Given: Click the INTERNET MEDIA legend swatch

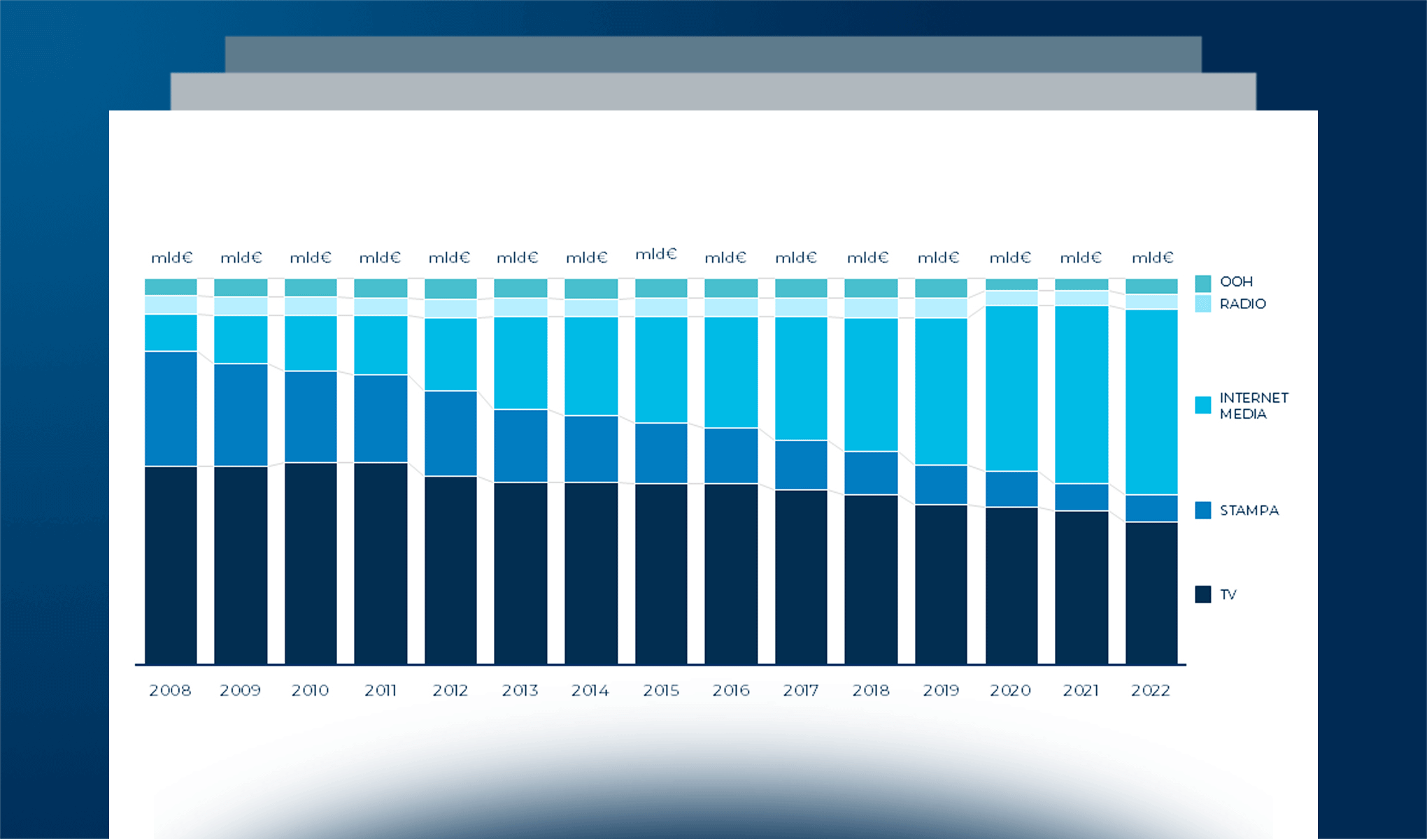Looking at the screenshot, I should click(x=1202, y=405).
